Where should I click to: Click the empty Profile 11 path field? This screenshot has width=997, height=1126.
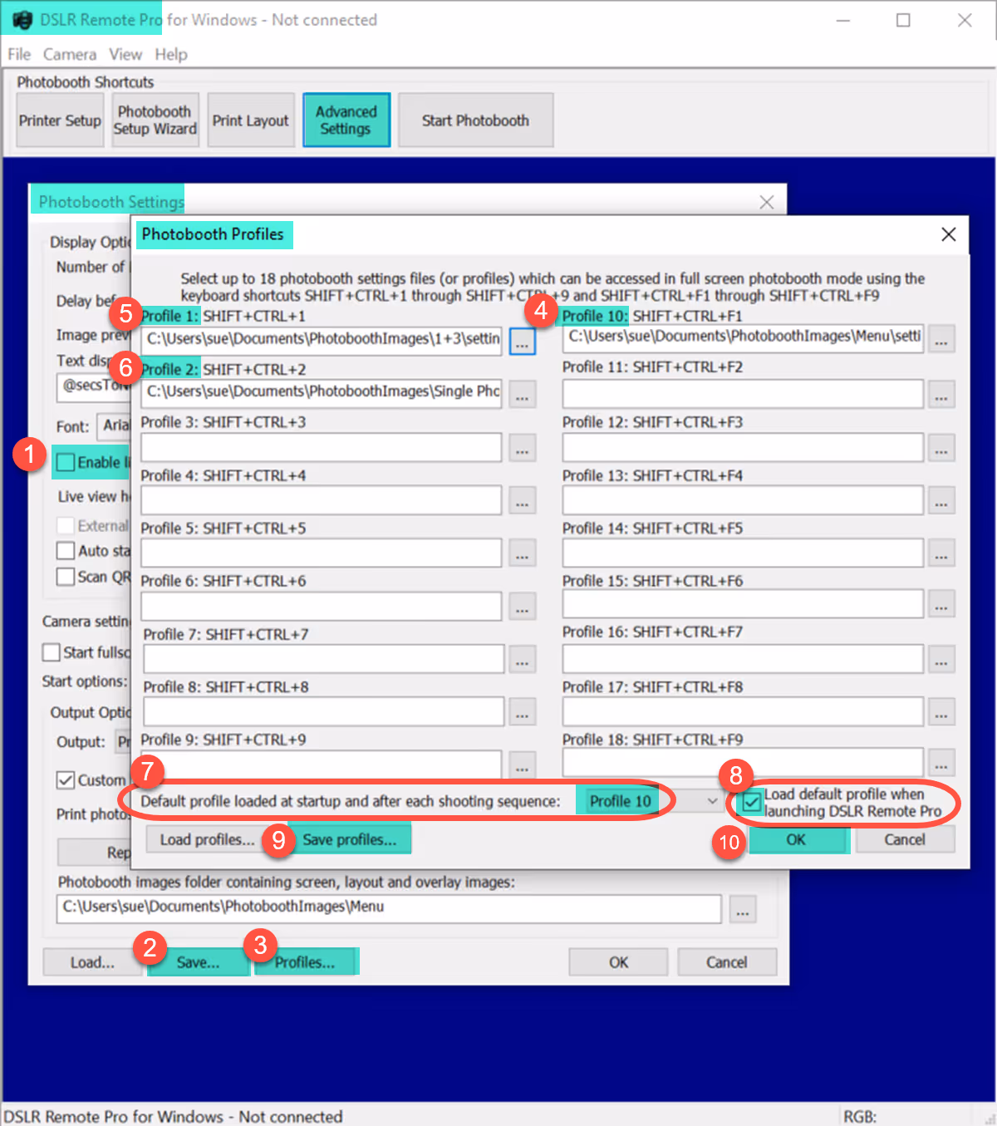(x=743, y=394)
